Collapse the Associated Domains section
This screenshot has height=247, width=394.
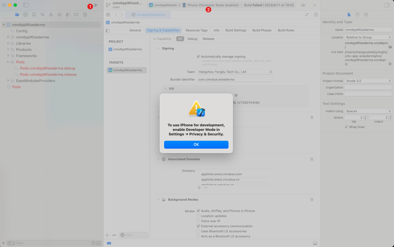[158, 159]
